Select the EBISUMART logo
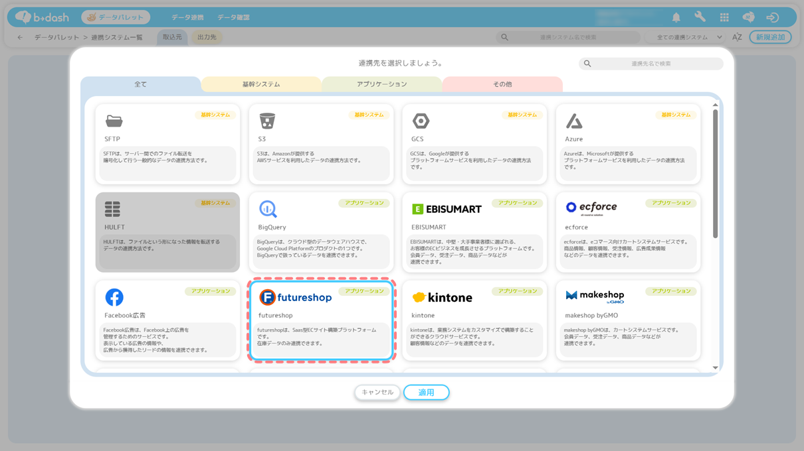 tap(447, 209)
